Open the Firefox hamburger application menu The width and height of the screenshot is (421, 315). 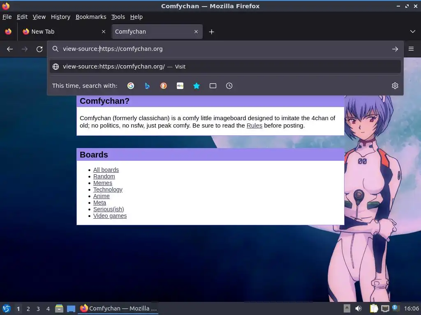point(411,49)
